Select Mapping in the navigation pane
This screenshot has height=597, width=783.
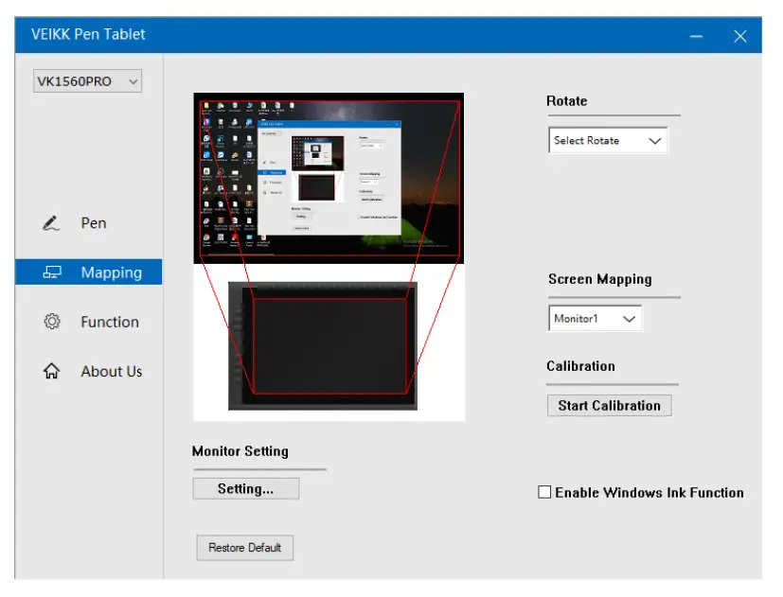point(113,272)
